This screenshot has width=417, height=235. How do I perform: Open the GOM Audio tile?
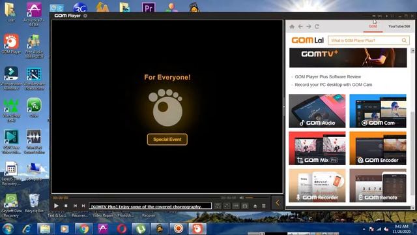[x=317, y=111]
